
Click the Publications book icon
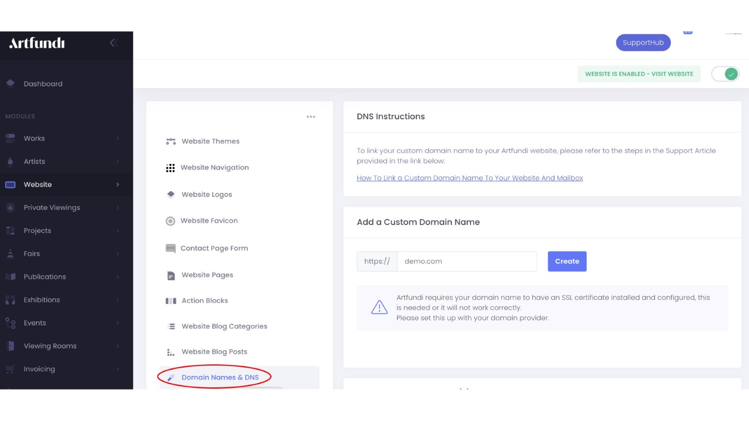point(10,276)
